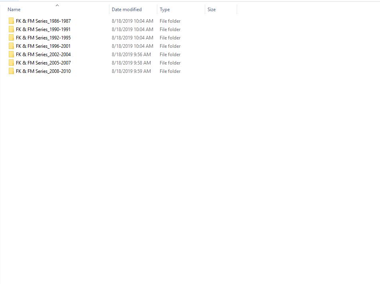Screen dimensions: 380x284
Task: Click folder icon for FK & FM Series_1990-1991
Action: [x=11, y=29]
